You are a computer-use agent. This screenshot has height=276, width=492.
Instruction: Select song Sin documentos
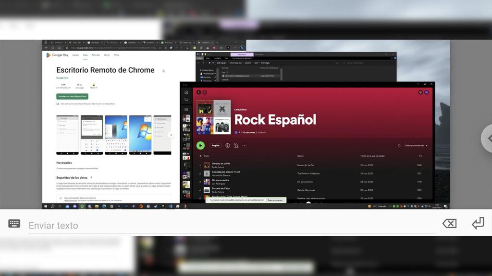coord(221,180)
